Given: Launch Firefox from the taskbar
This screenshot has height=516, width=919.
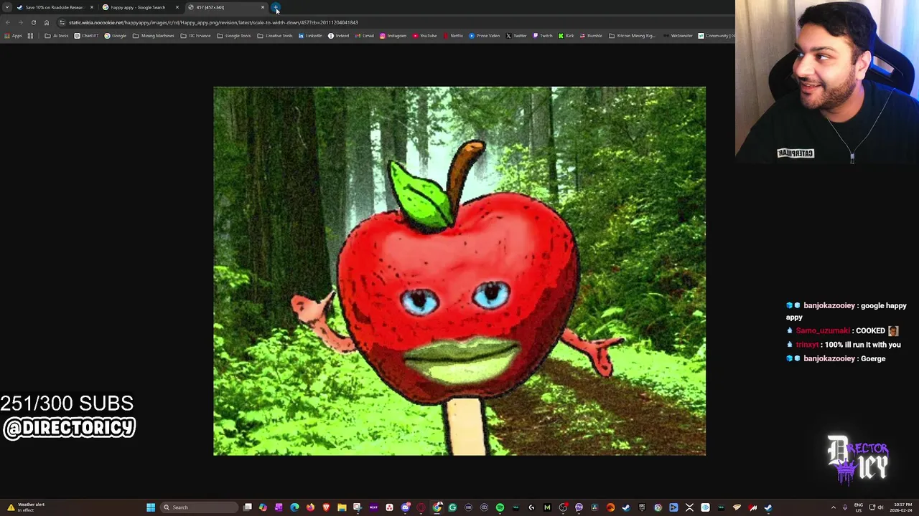Looking at the screenshot, I should pos(310,507).
